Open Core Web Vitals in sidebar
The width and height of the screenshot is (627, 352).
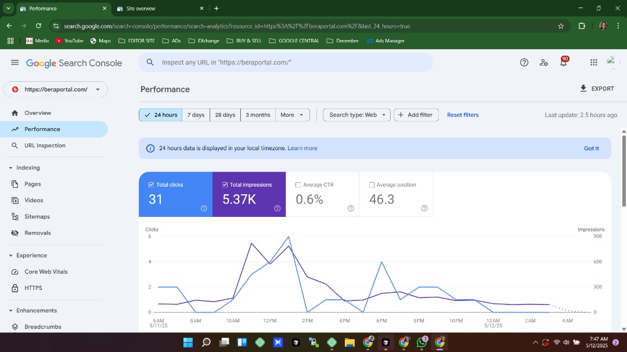pos(46,271)
